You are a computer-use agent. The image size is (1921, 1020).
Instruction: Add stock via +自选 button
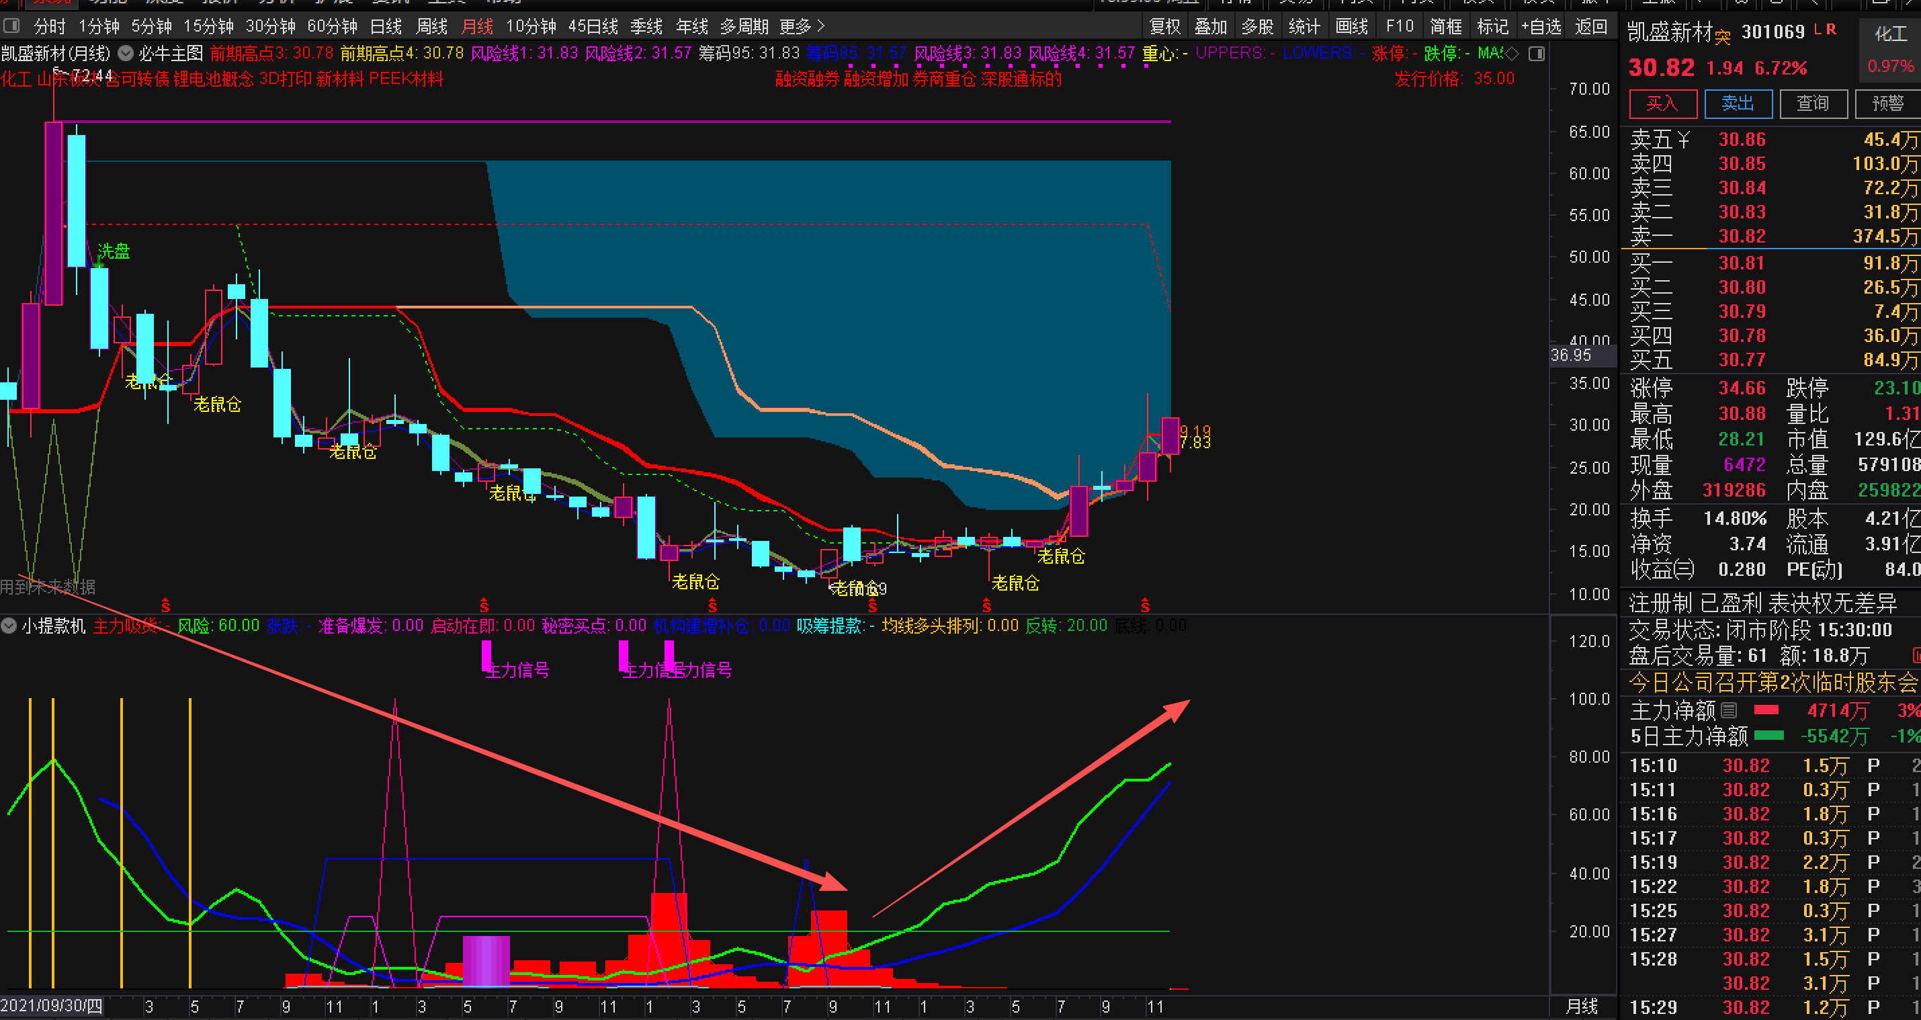click(x=1541, y=27)
